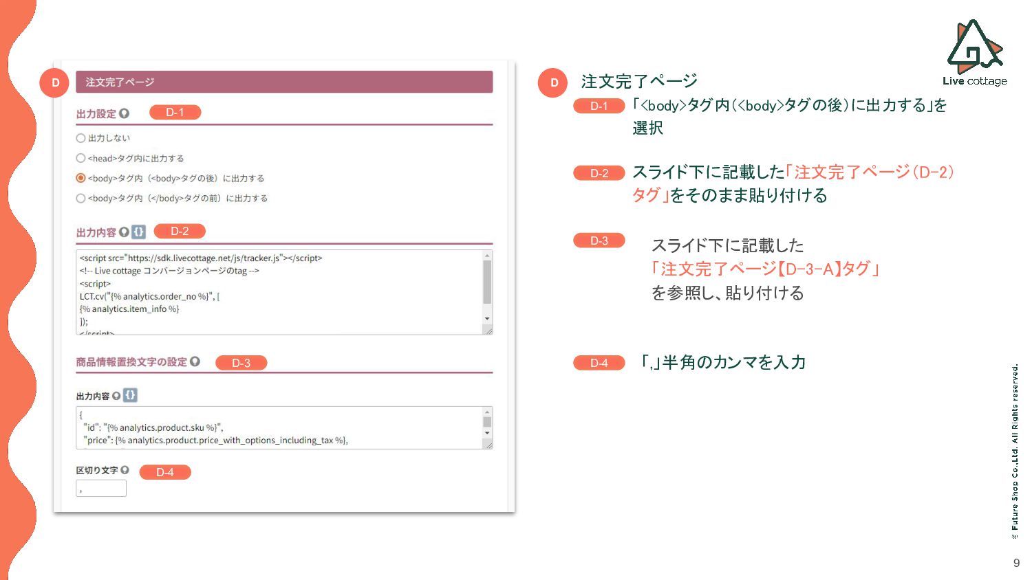The width and height of the screenshot is (1032, 580).
Task: Click up arrow of script textarea scrollbar
Action: 487,256
